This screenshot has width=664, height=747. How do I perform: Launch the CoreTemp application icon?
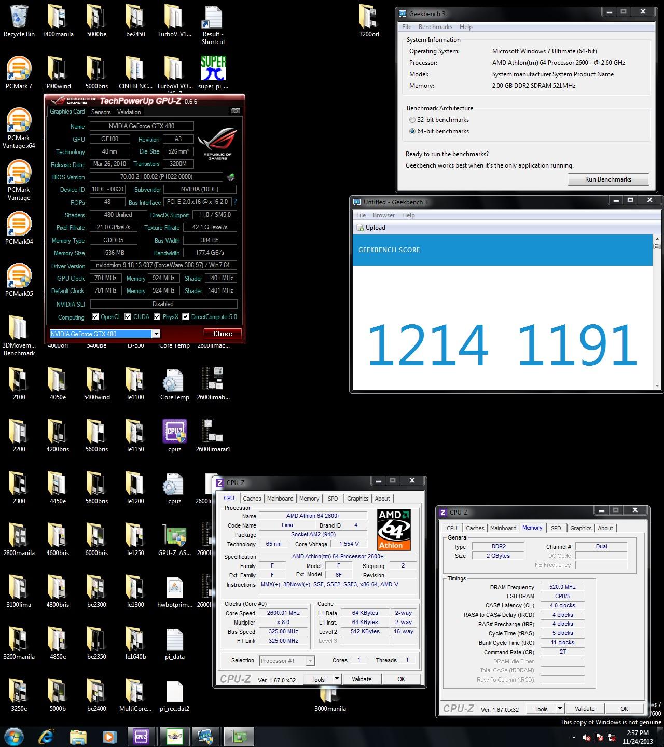(x=174, y=384)
